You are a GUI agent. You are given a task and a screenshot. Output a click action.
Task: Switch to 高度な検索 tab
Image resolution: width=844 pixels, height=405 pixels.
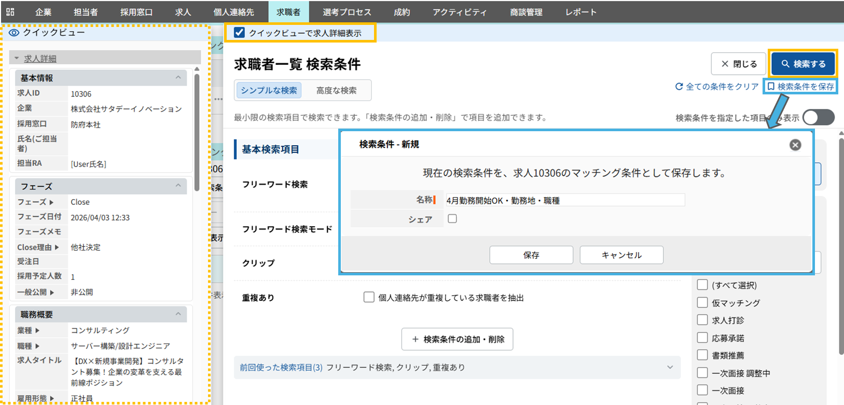(336, 90)
